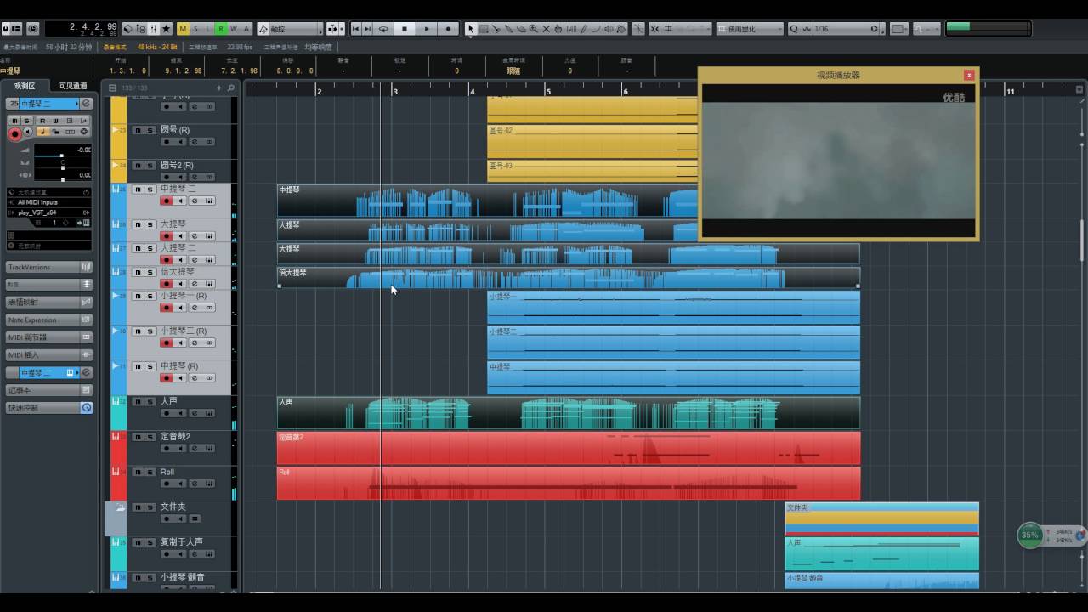1088x612 pixels.
Task: Switch to the 观测区 tab
Action: coord(25,86)
